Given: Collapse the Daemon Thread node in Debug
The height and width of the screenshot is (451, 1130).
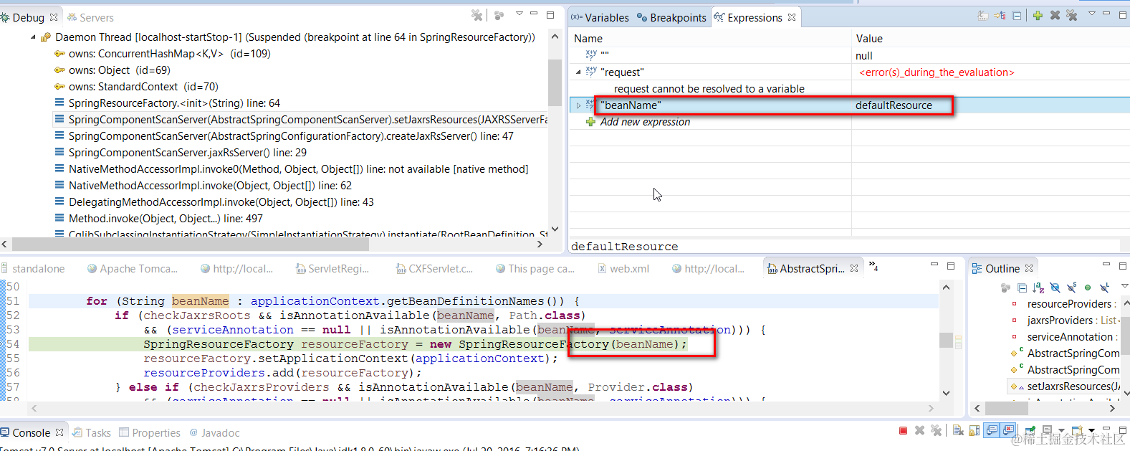Looking at the screenshot, I should pos(33,37).
